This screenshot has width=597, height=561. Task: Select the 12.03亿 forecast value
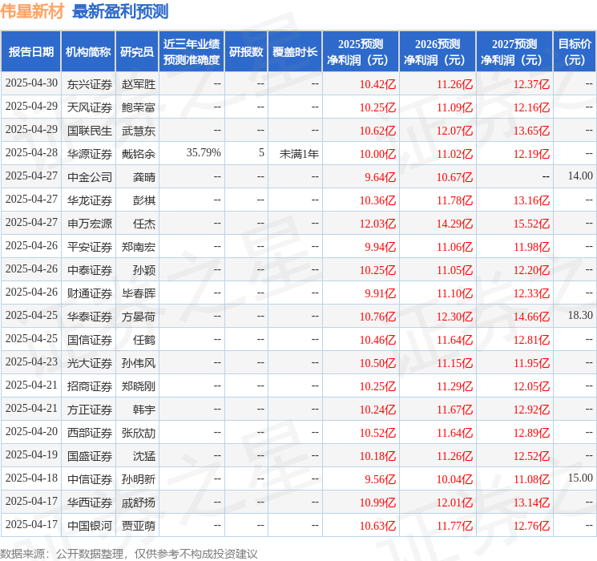[x=377, y=224]
